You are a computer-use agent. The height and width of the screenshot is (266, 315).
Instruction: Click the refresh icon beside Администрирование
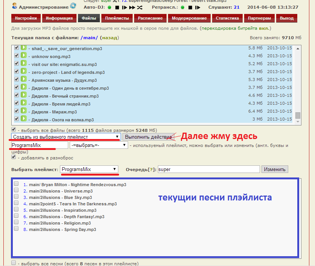(73, 6)
